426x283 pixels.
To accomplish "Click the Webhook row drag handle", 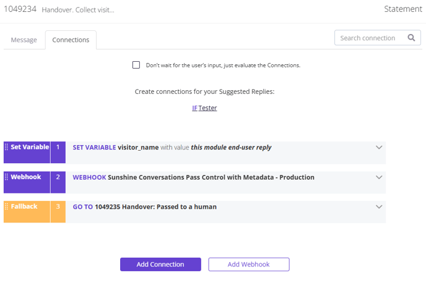I will pyautogui.click(x=6, y=177).
